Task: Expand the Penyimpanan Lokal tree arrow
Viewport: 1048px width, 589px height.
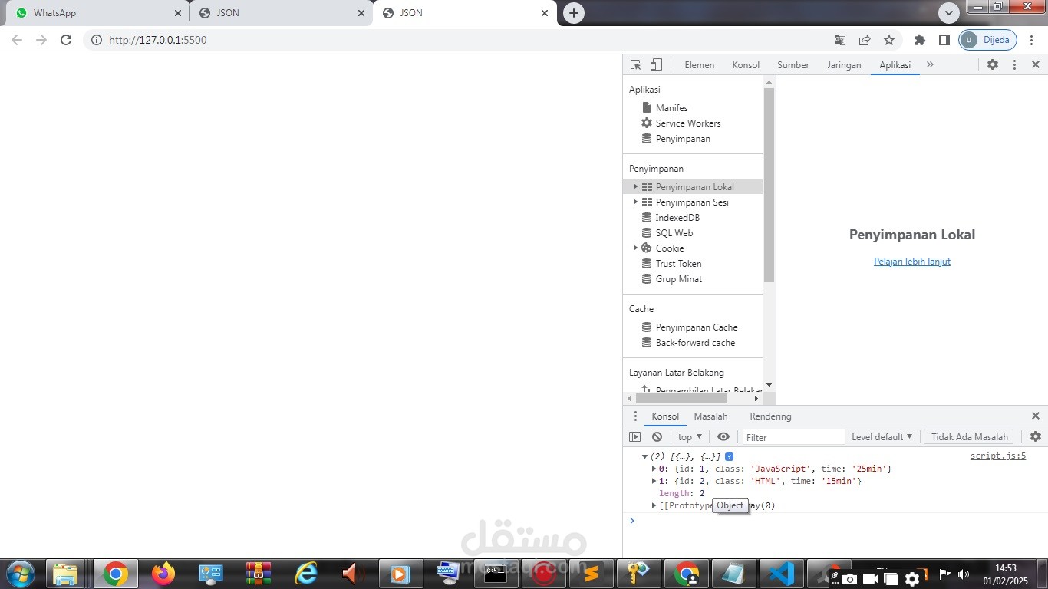Action: point(635,187)
